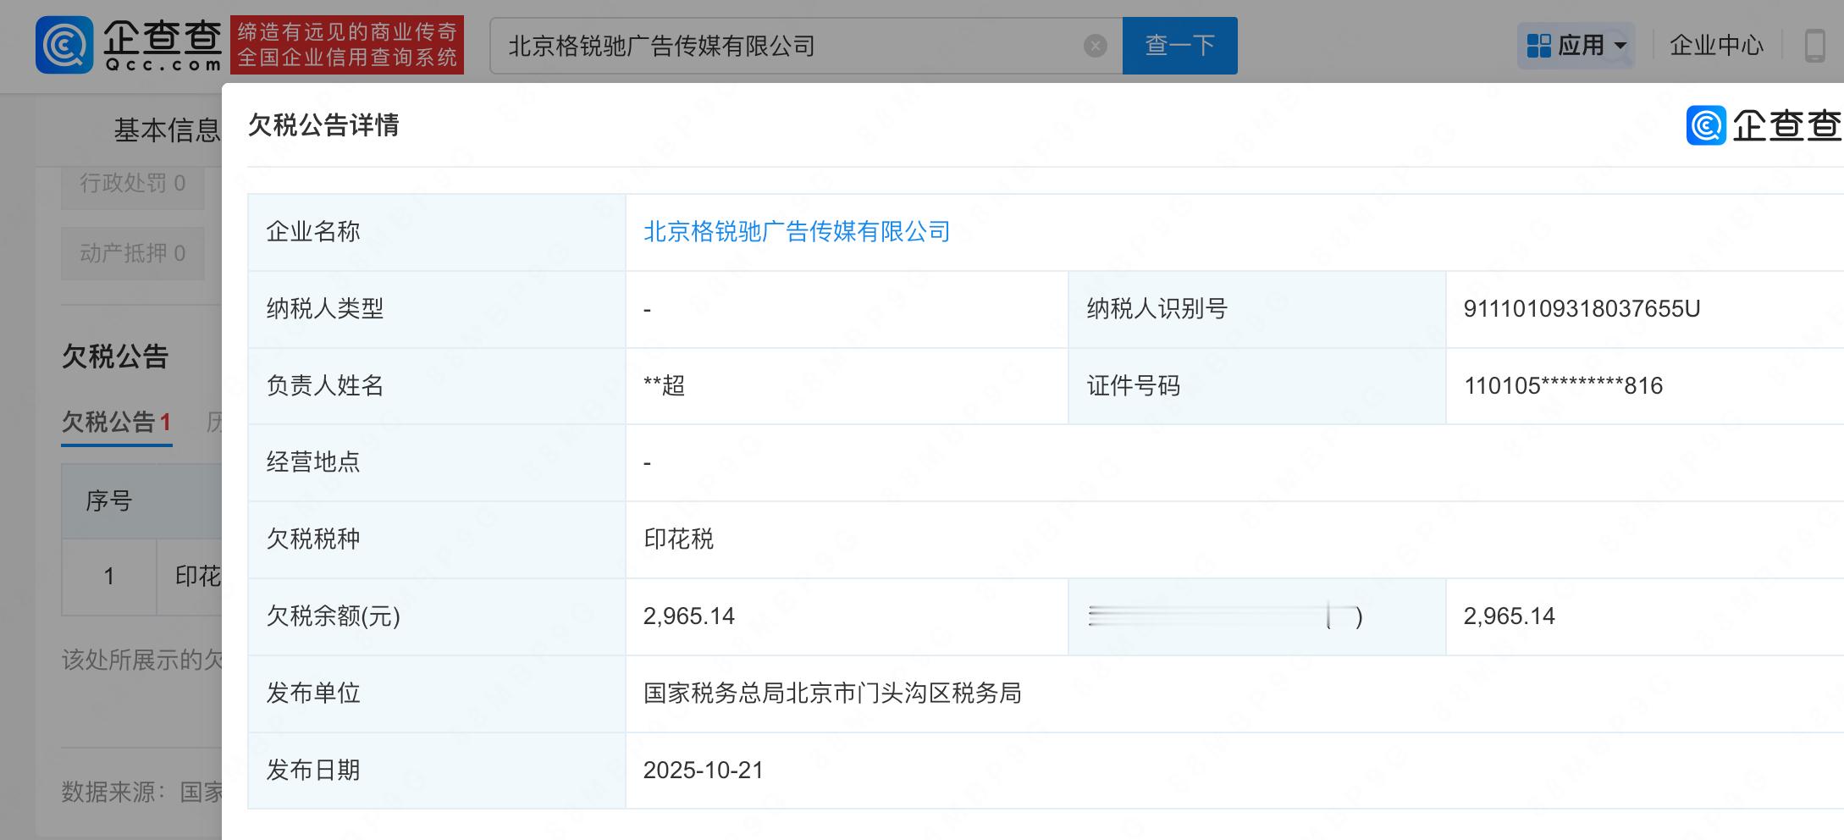Select taxpayer ID 91110109318037655U
1844x840 pixels.
point(1582,309)
